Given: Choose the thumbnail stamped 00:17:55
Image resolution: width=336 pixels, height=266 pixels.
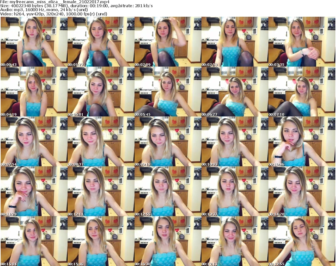Looking at the screenshot, I should [x=302, y=241].
